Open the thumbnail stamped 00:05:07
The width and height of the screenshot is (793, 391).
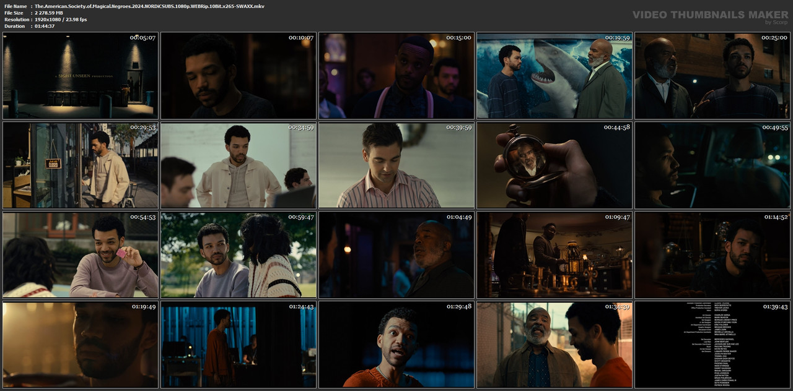pos(81,75)
